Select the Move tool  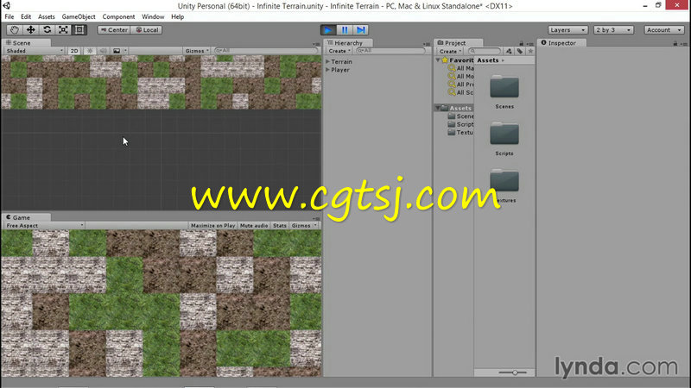pyautogui.click(x=31, y=30)
